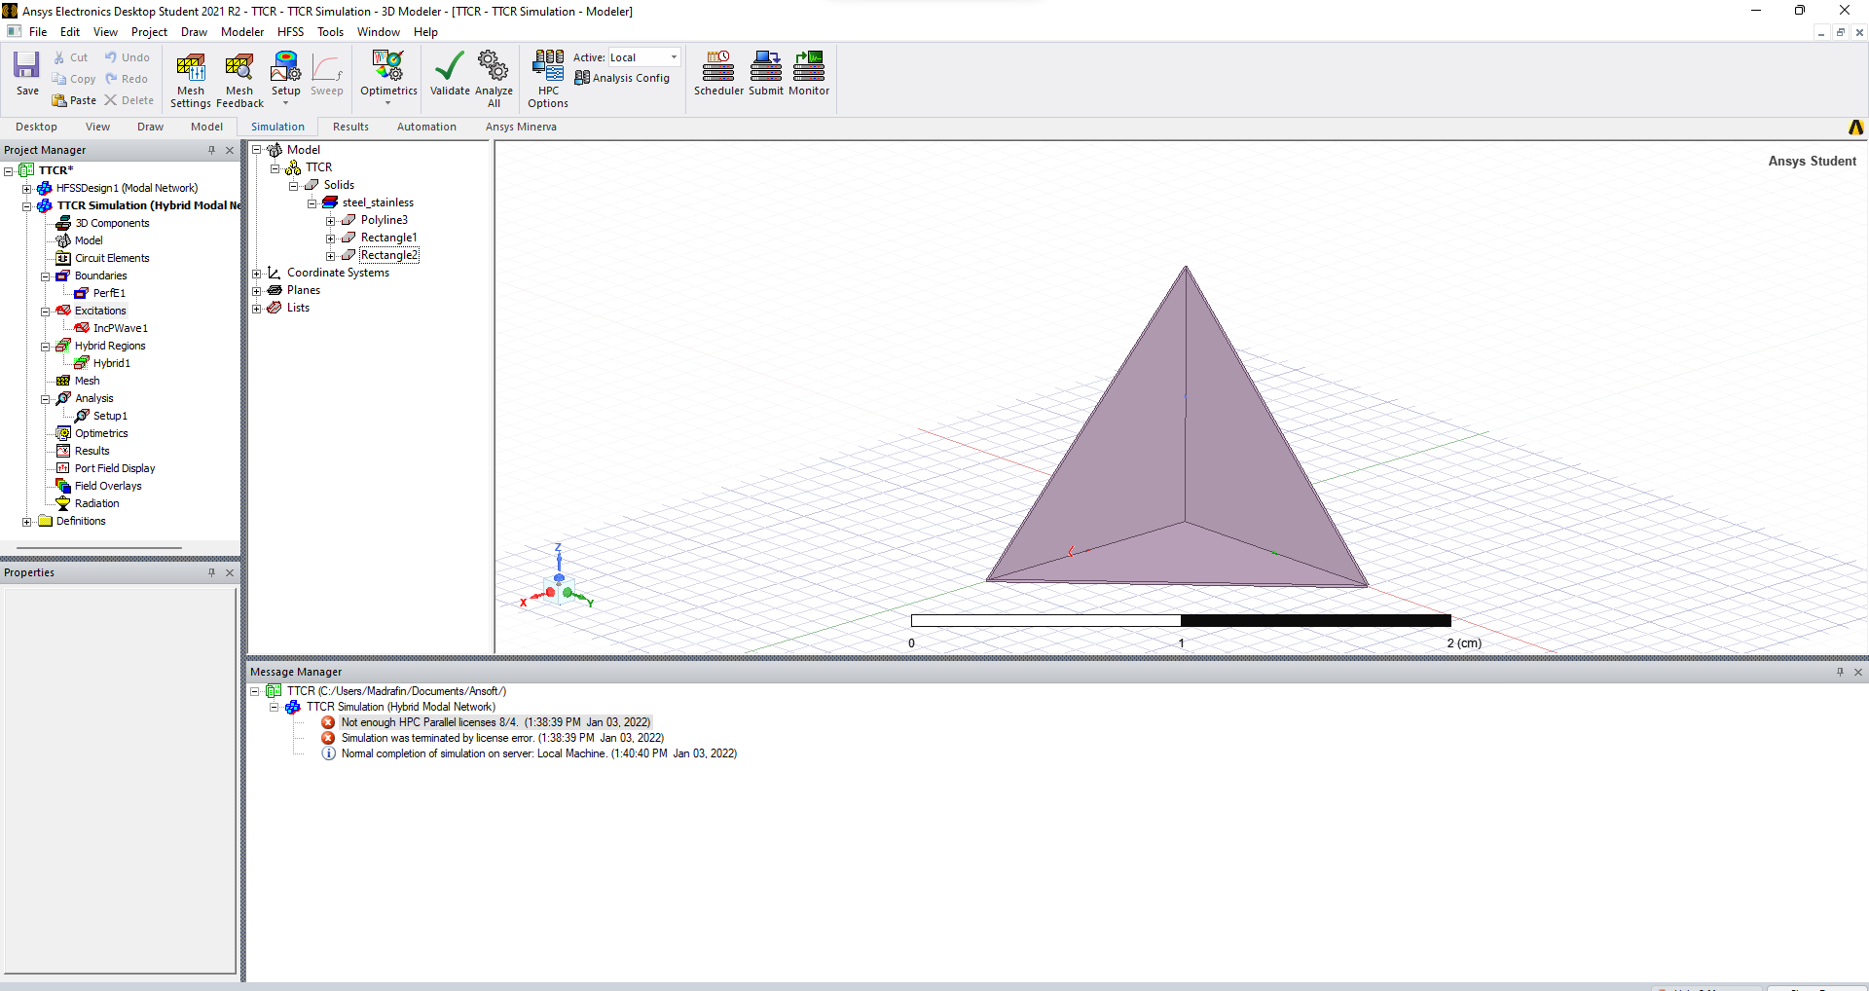The height and width of the screenshot is (991, 1869).
Task: Open the Tools menu
Action: click(330, 32)
